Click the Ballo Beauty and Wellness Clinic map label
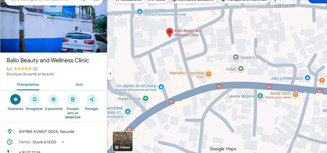327x153 pixels. tap(188, 33)
